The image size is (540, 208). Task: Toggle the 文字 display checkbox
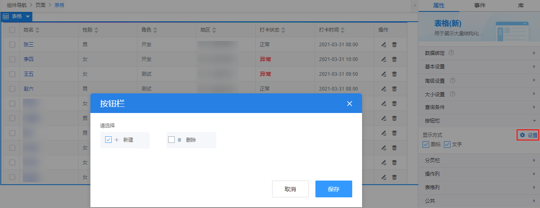click(x=447, y=145)
